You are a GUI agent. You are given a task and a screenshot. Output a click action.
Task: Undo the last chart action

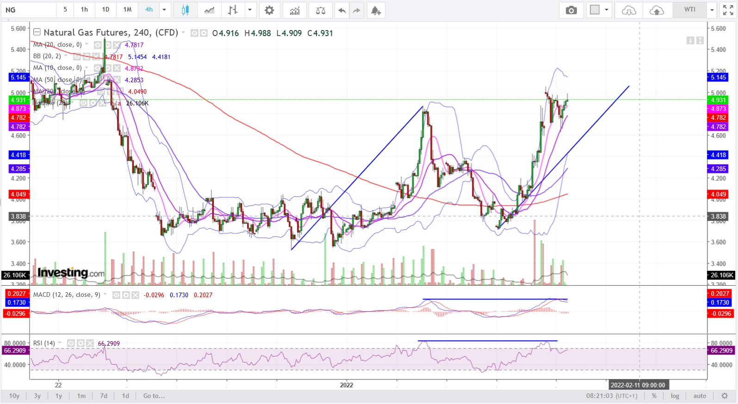(342, 10)
